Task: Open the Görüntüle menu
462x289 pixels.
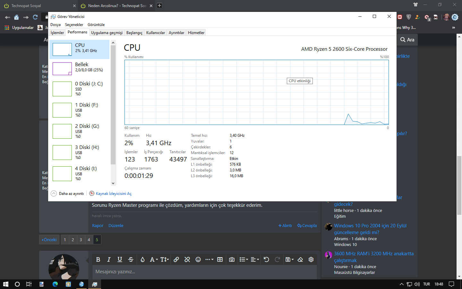Action: point(96,25)
